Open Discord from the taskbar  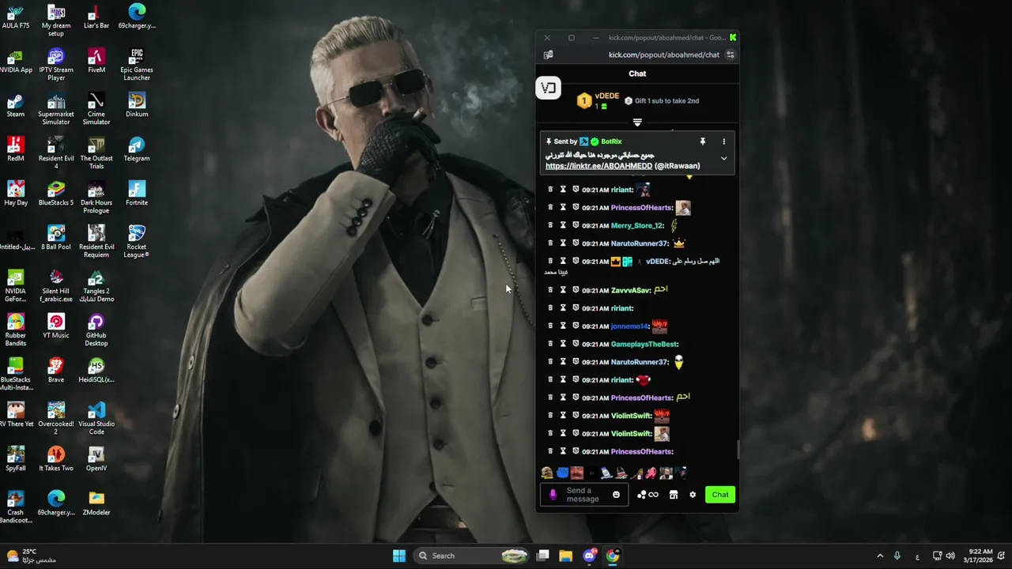(x=589, y=556)
